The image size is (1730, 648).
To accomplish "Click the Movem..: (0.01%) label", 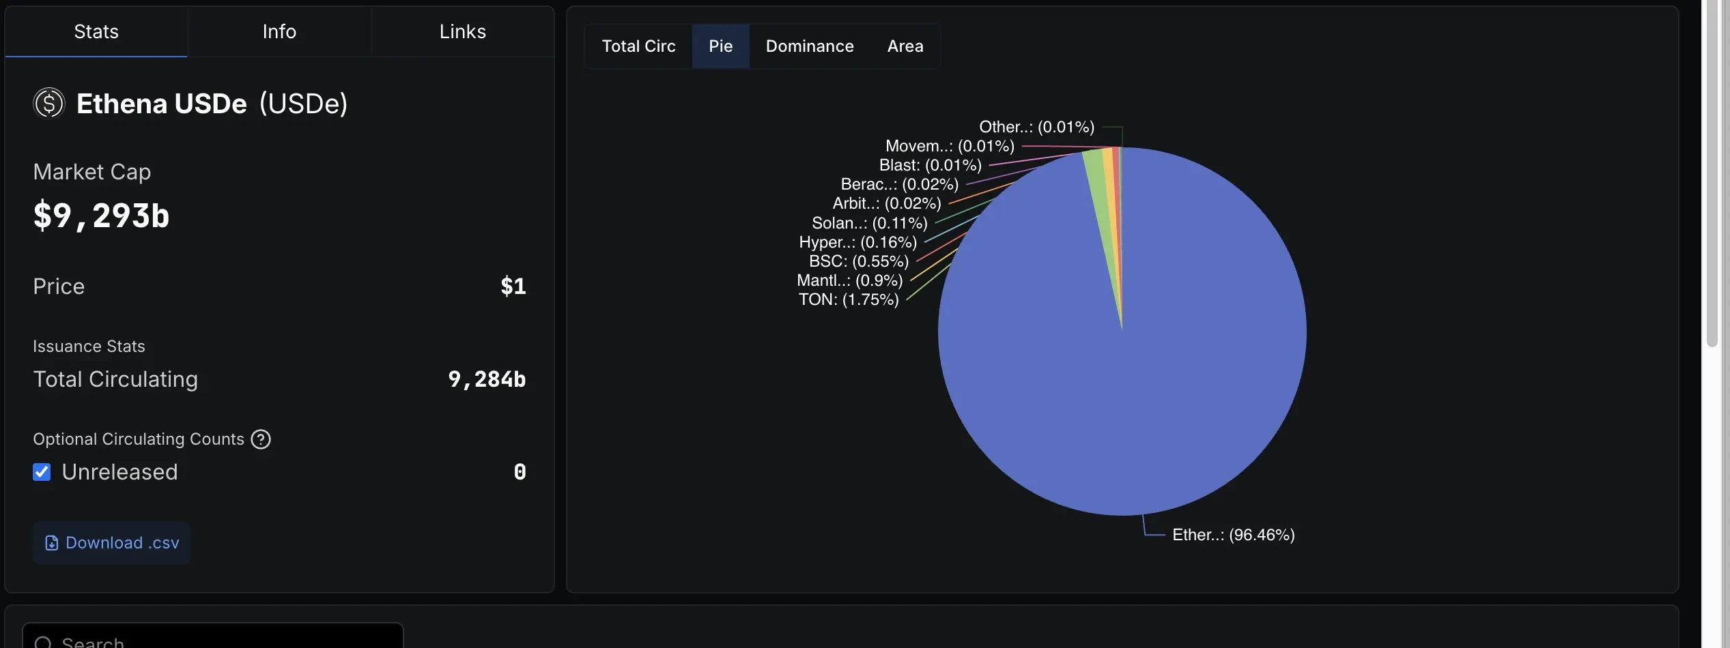I will [x=950, y=146].
